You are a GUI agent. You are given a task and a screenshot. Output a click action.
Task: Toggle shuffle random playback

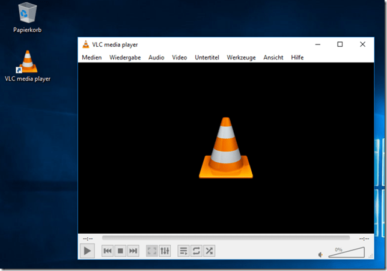pyautogui.click(x=209, y=251)
